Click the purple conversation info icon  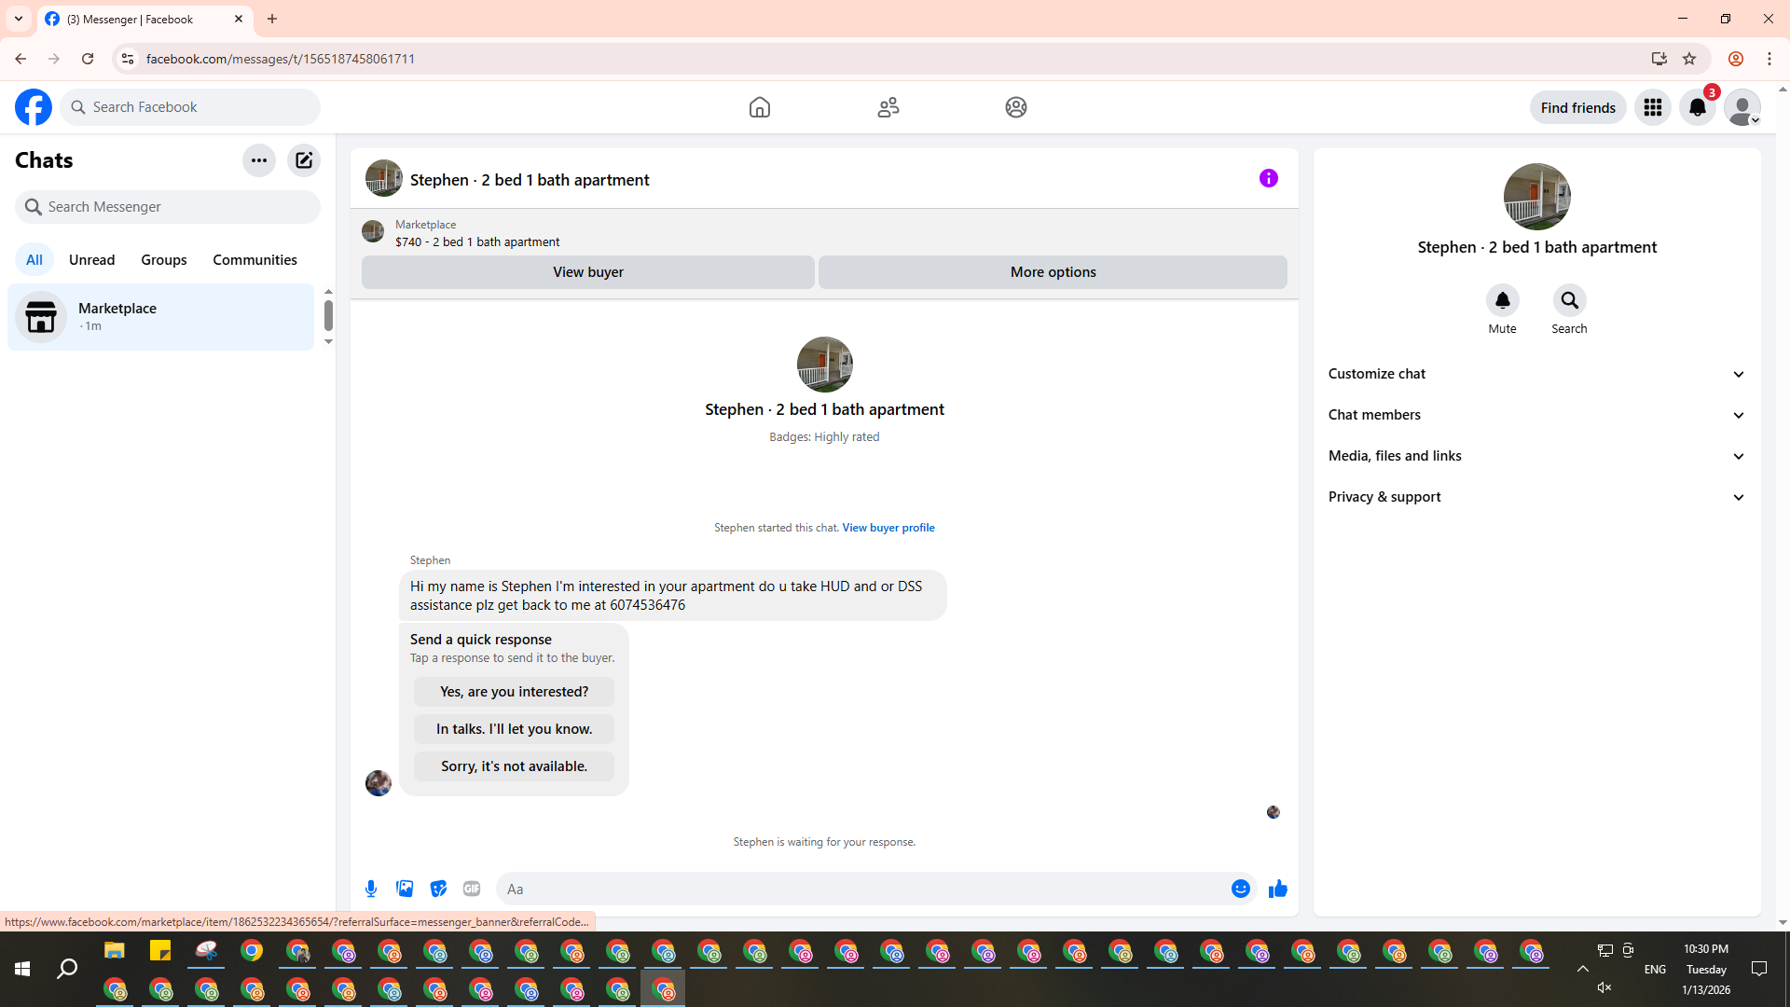click(x=1268, y=178)
